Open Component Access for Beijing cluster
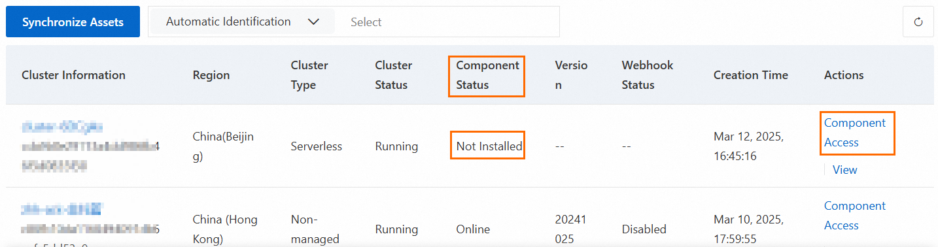The image size is (938, 247). pyautogui.click(x=855, y=133)
